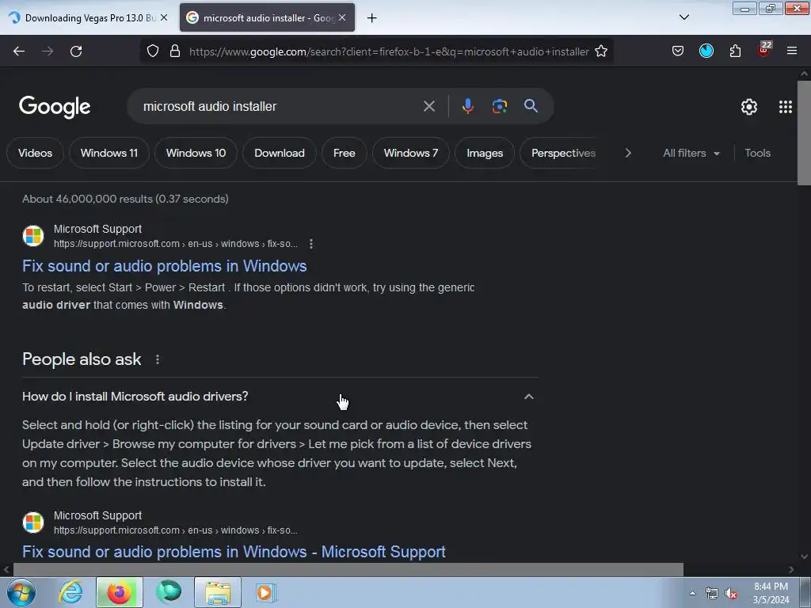Viewport: 811px width, 608px height.
Task: Open the Google apps grid
Action: (x=785, y=107)
